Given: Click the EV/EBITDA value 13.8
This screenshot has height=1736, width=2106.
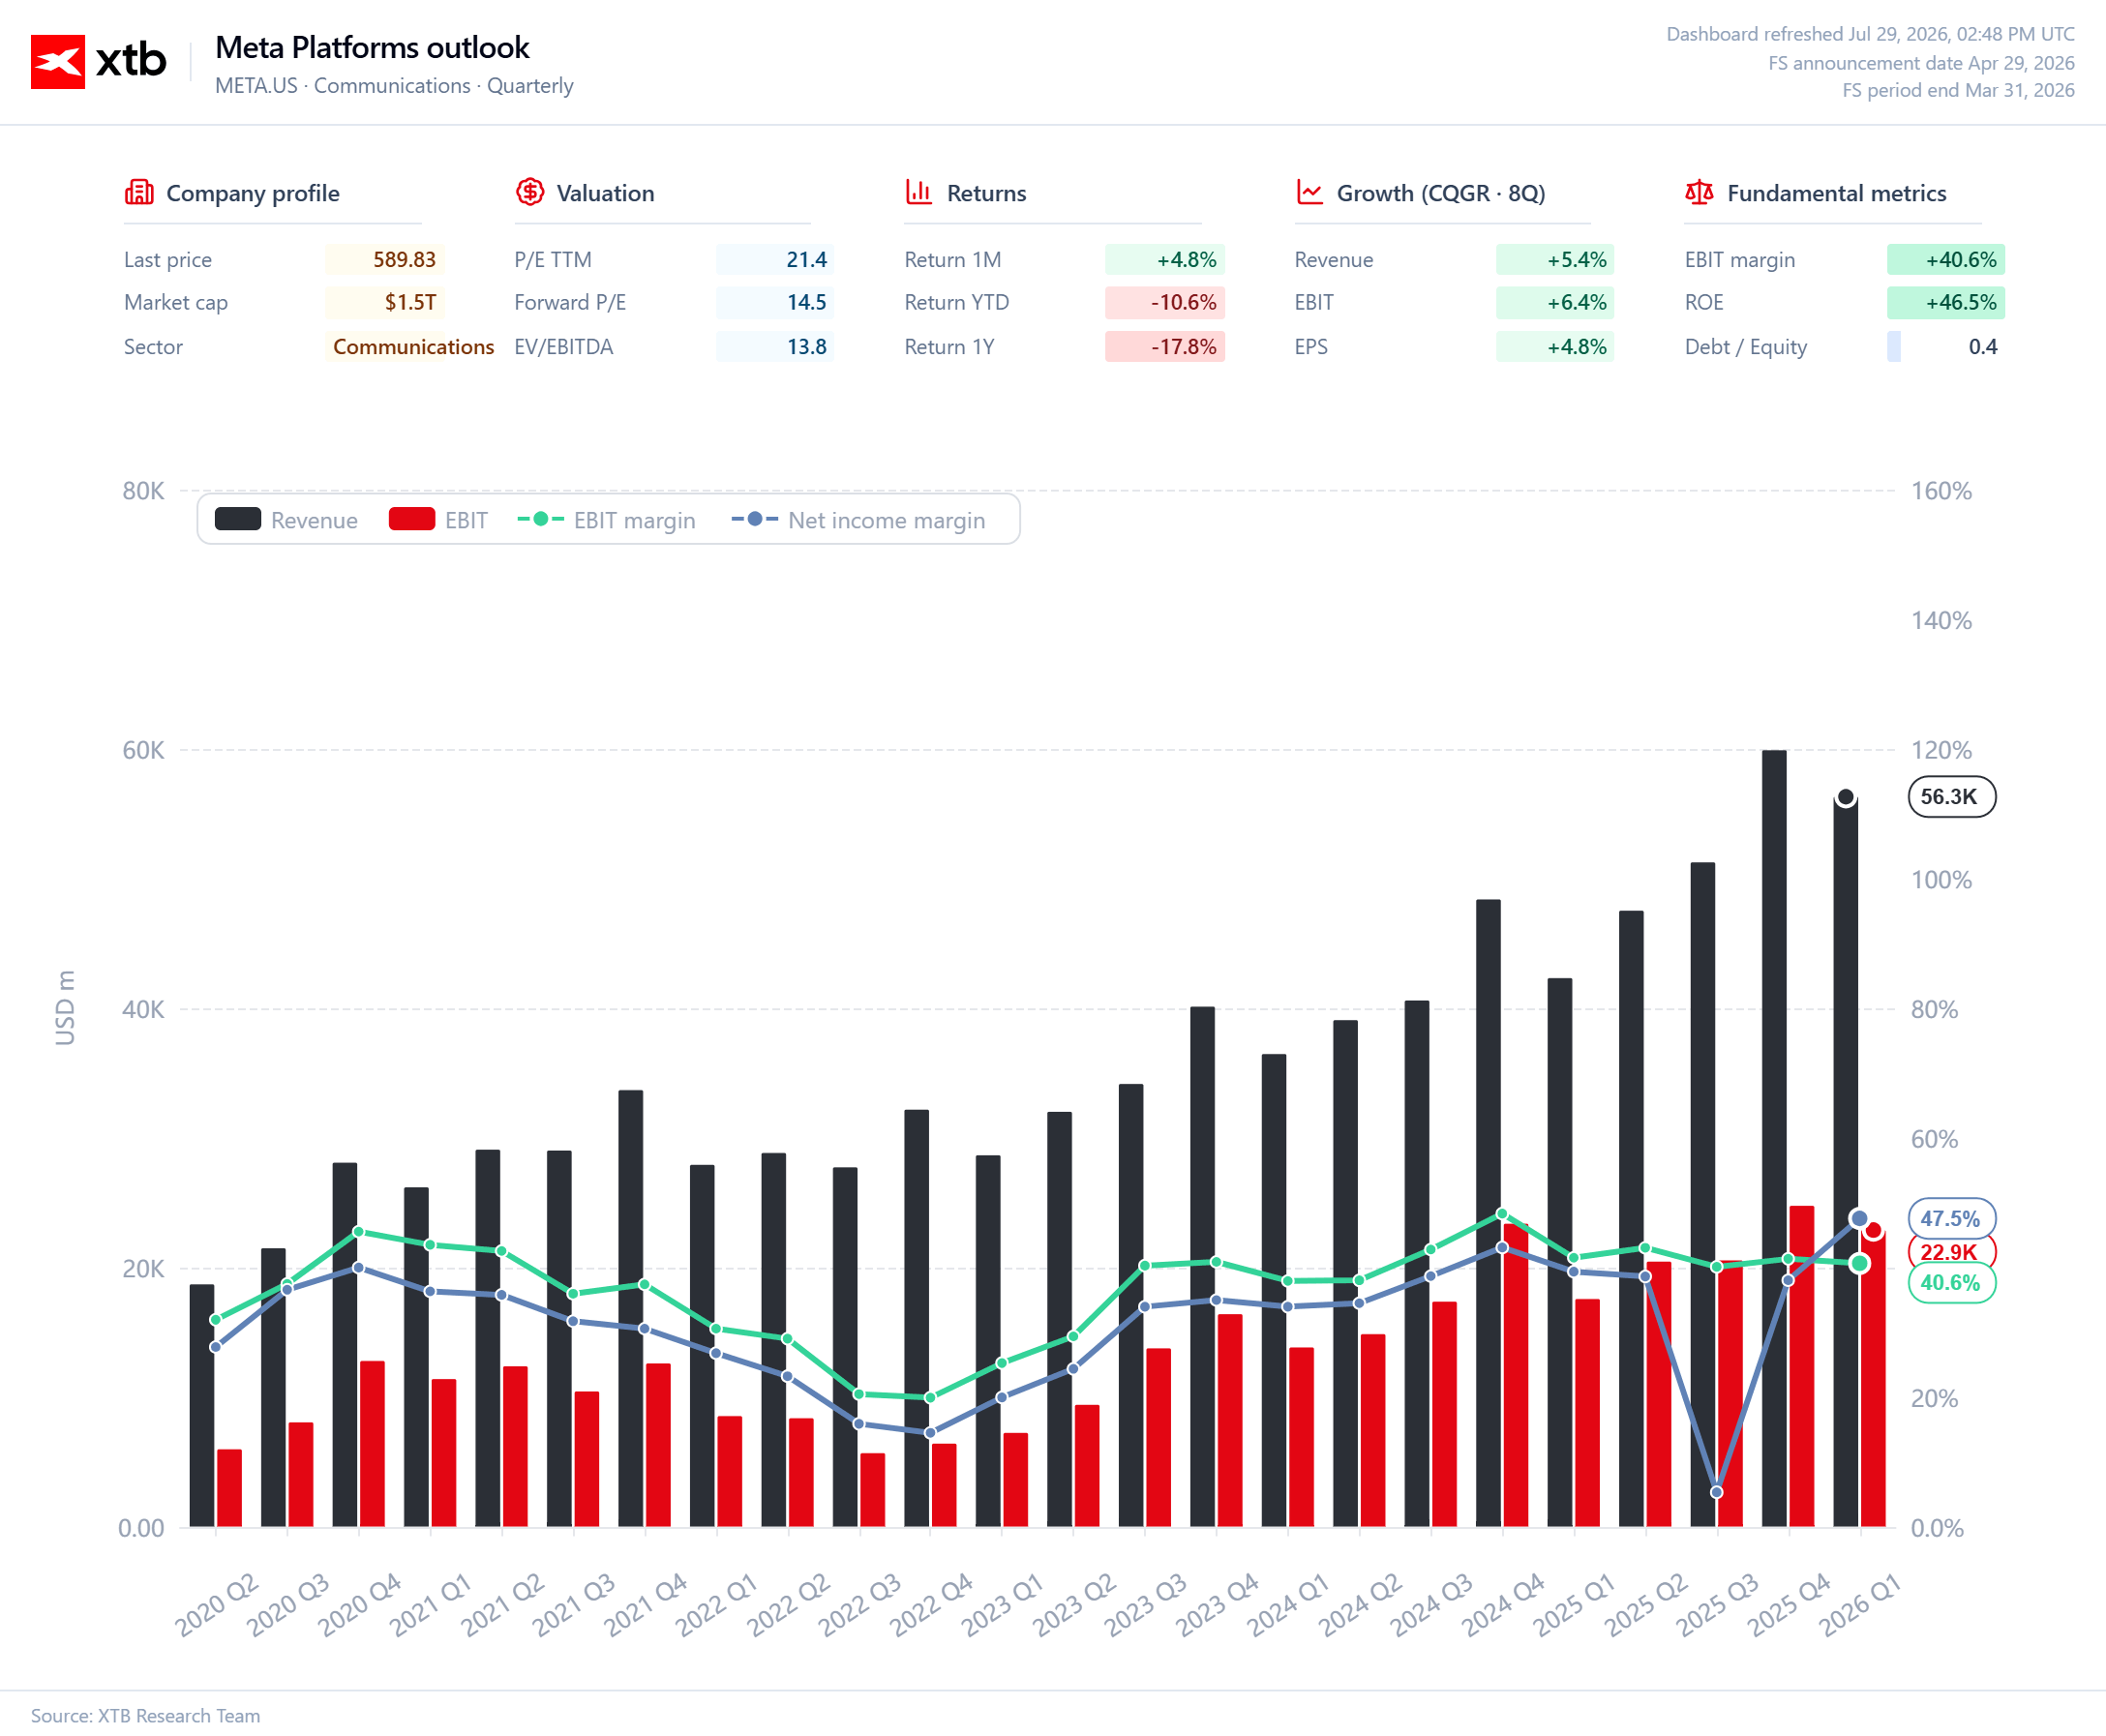Looking at the screenshot, I should tap(806, 346).
